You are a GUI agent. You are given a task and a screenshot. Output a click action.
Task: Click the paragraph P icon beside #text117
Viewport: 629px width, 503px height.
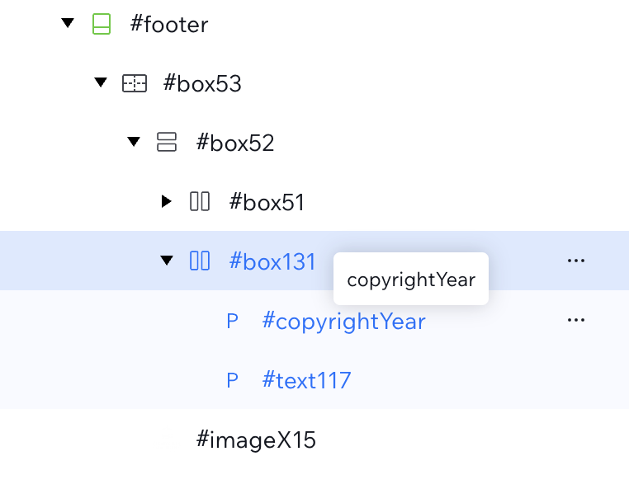(232, 380)
